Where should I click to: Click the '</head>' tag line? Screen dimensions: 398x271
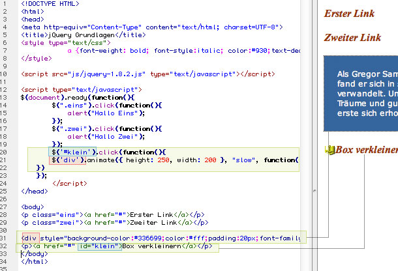[x=35, y=192]
